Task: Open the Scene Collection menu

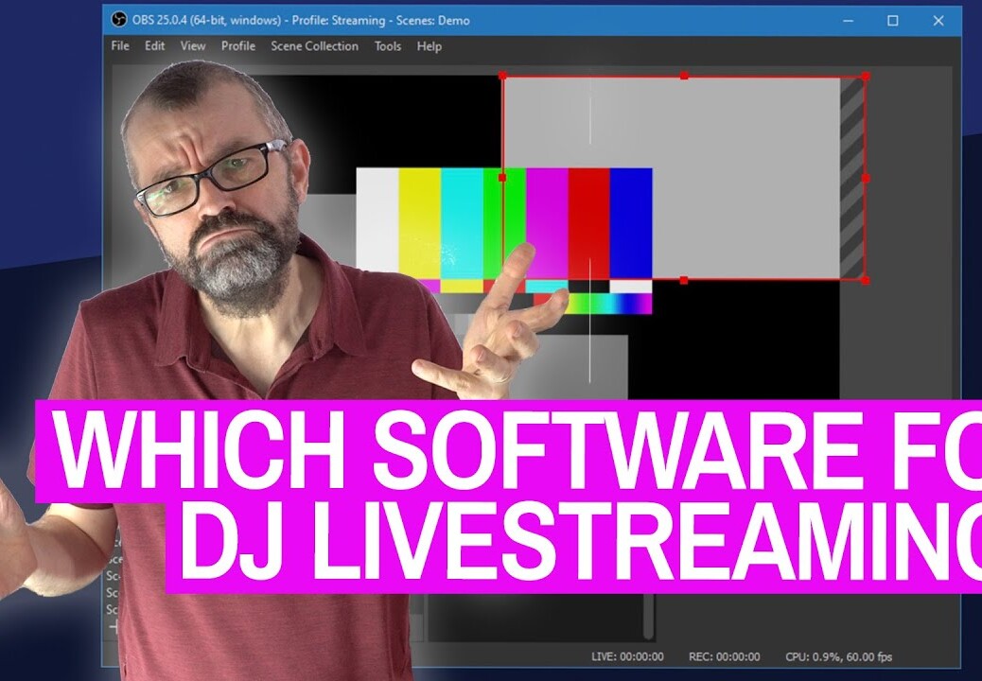Action: [314, 45]
